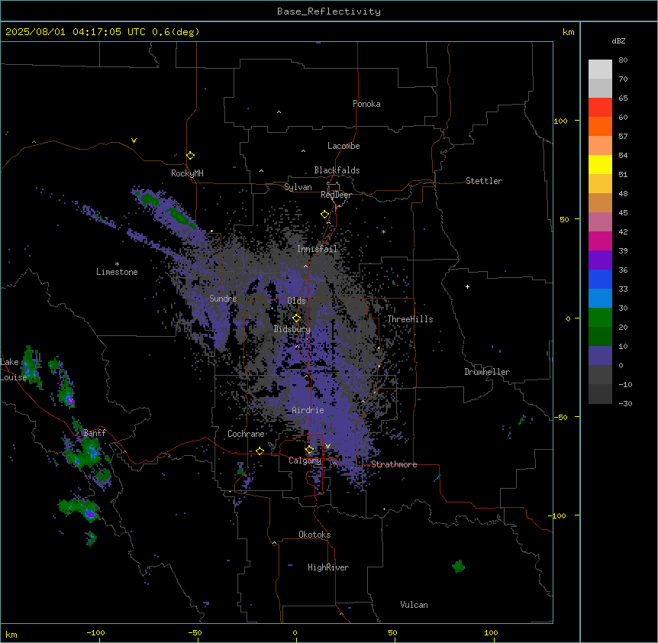Click the 39 dBZ purple legend swatch
This screenshot has height=643, width=658.
600,260
